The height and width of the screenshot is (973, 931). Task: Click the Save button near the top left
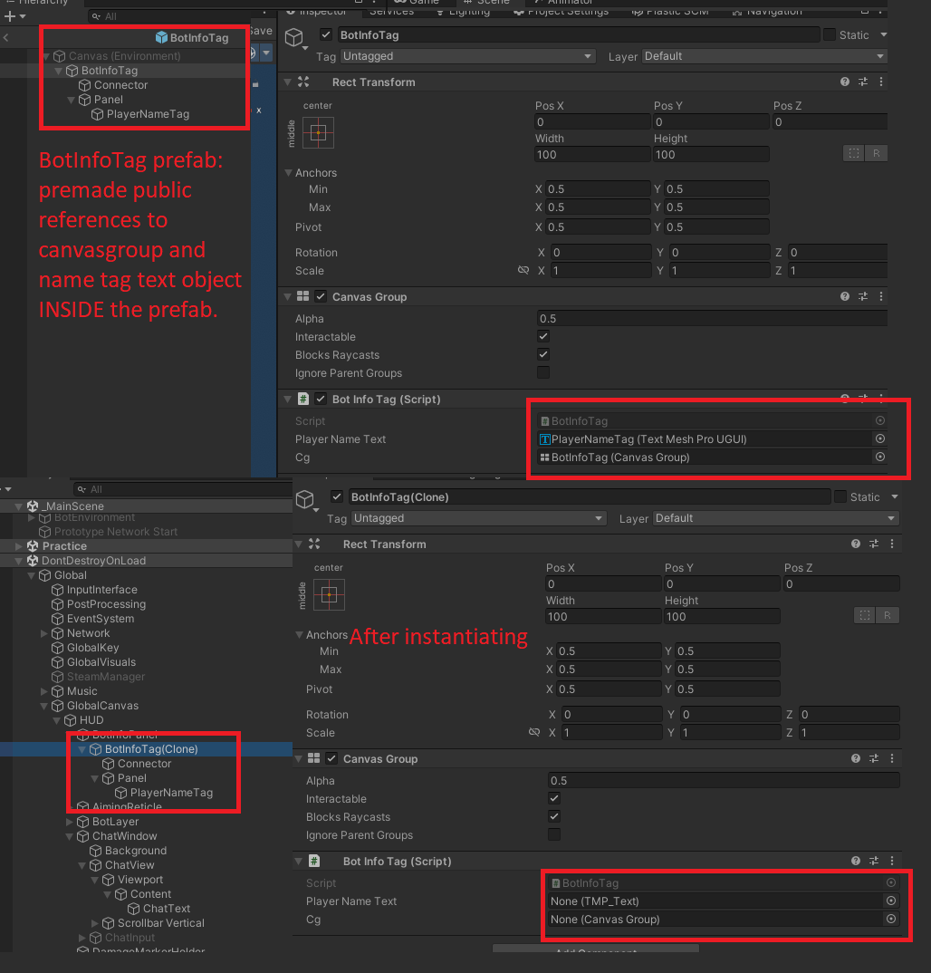[260, 30]
